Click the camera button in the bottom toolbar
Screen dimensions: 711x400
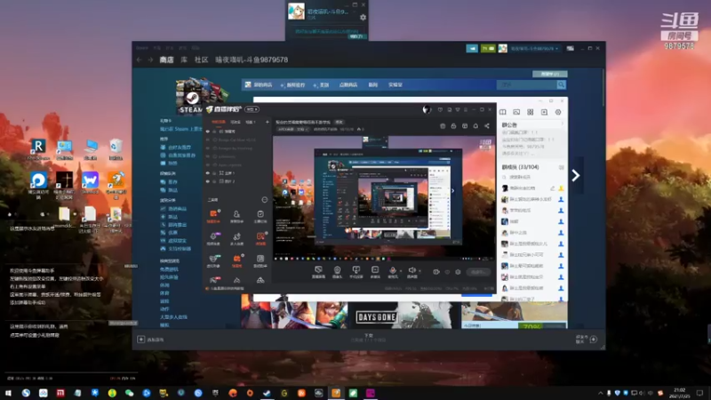tap(338, 272)
